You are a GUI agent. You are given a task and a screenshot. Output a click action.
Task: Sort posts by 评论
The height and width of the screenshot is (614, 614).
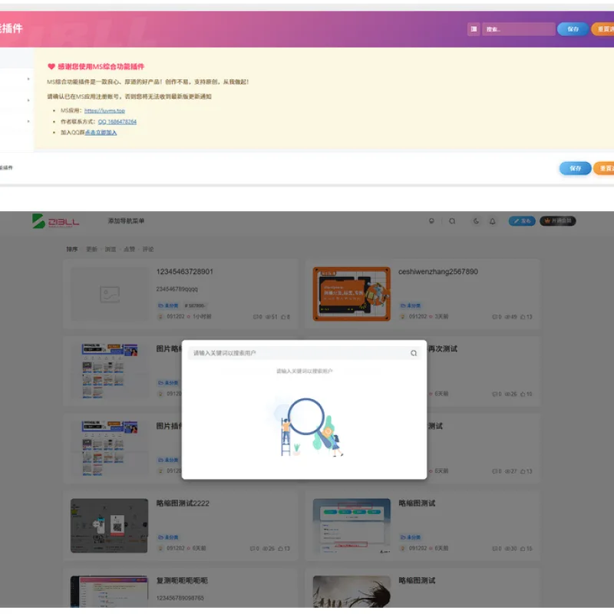pos(148,249)
